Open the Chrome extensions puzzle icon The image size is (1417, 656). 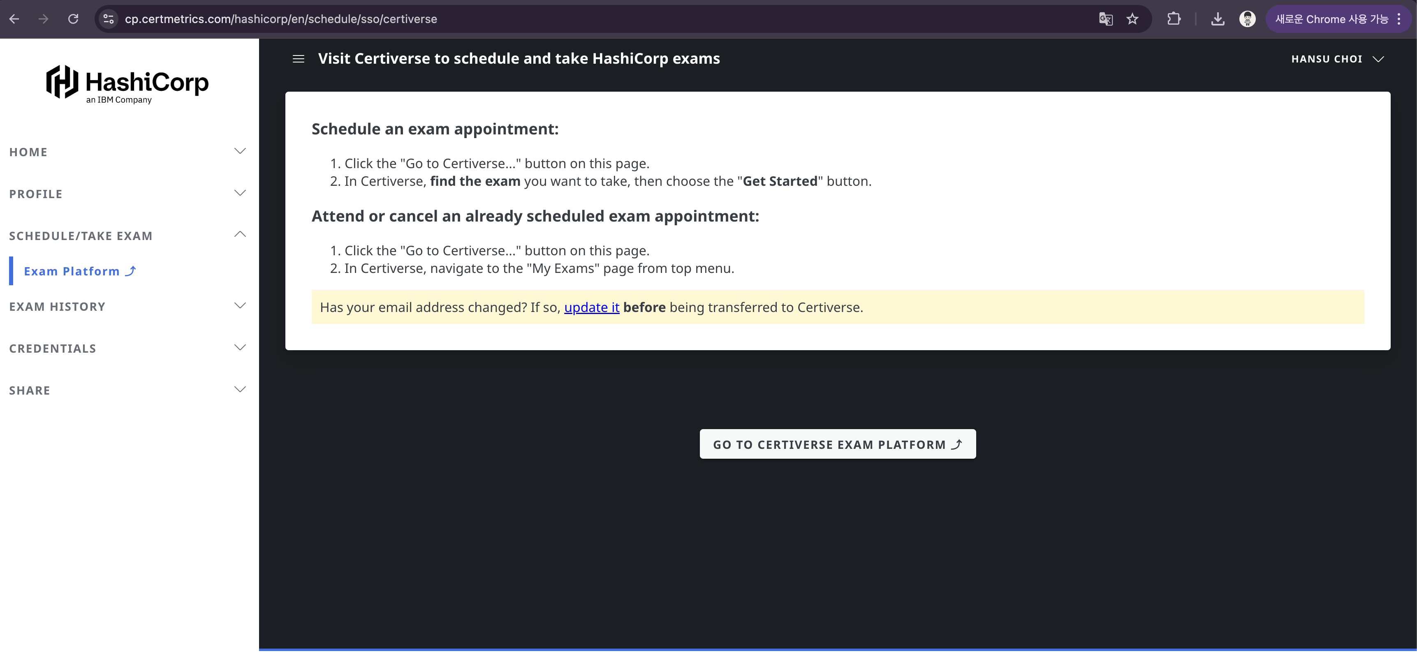pos(1173,19)
